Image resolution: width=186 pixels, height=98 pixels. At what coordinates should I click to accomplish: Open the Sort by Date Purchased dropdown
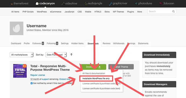click(x=56, y=55)
